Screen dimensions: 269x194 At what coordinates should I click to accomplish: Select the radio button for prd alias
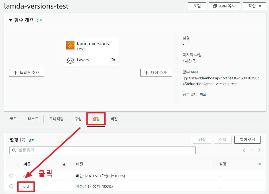point(11,186)
